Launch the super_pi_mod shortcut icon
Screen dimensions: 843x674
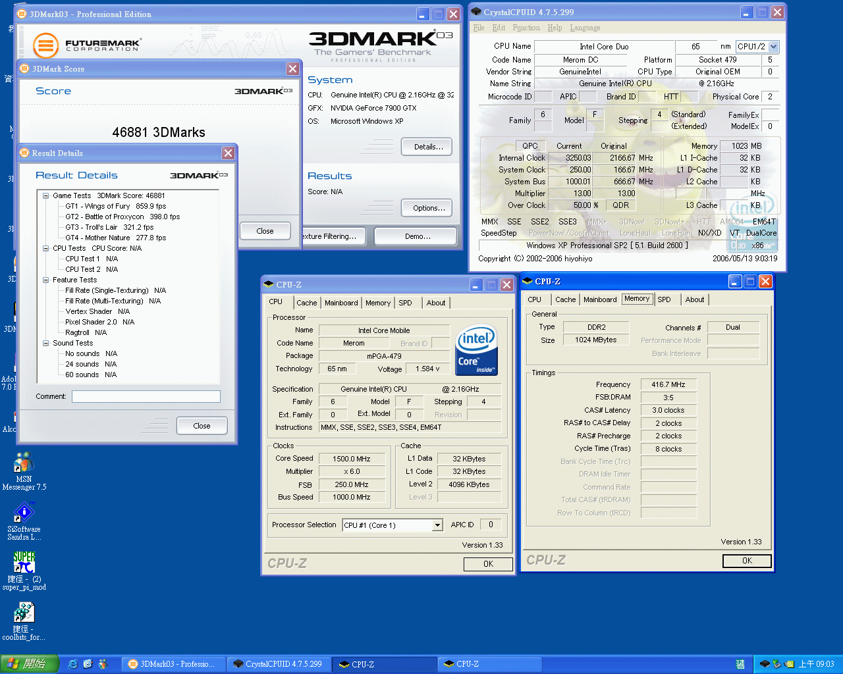[x=24, y=563]
